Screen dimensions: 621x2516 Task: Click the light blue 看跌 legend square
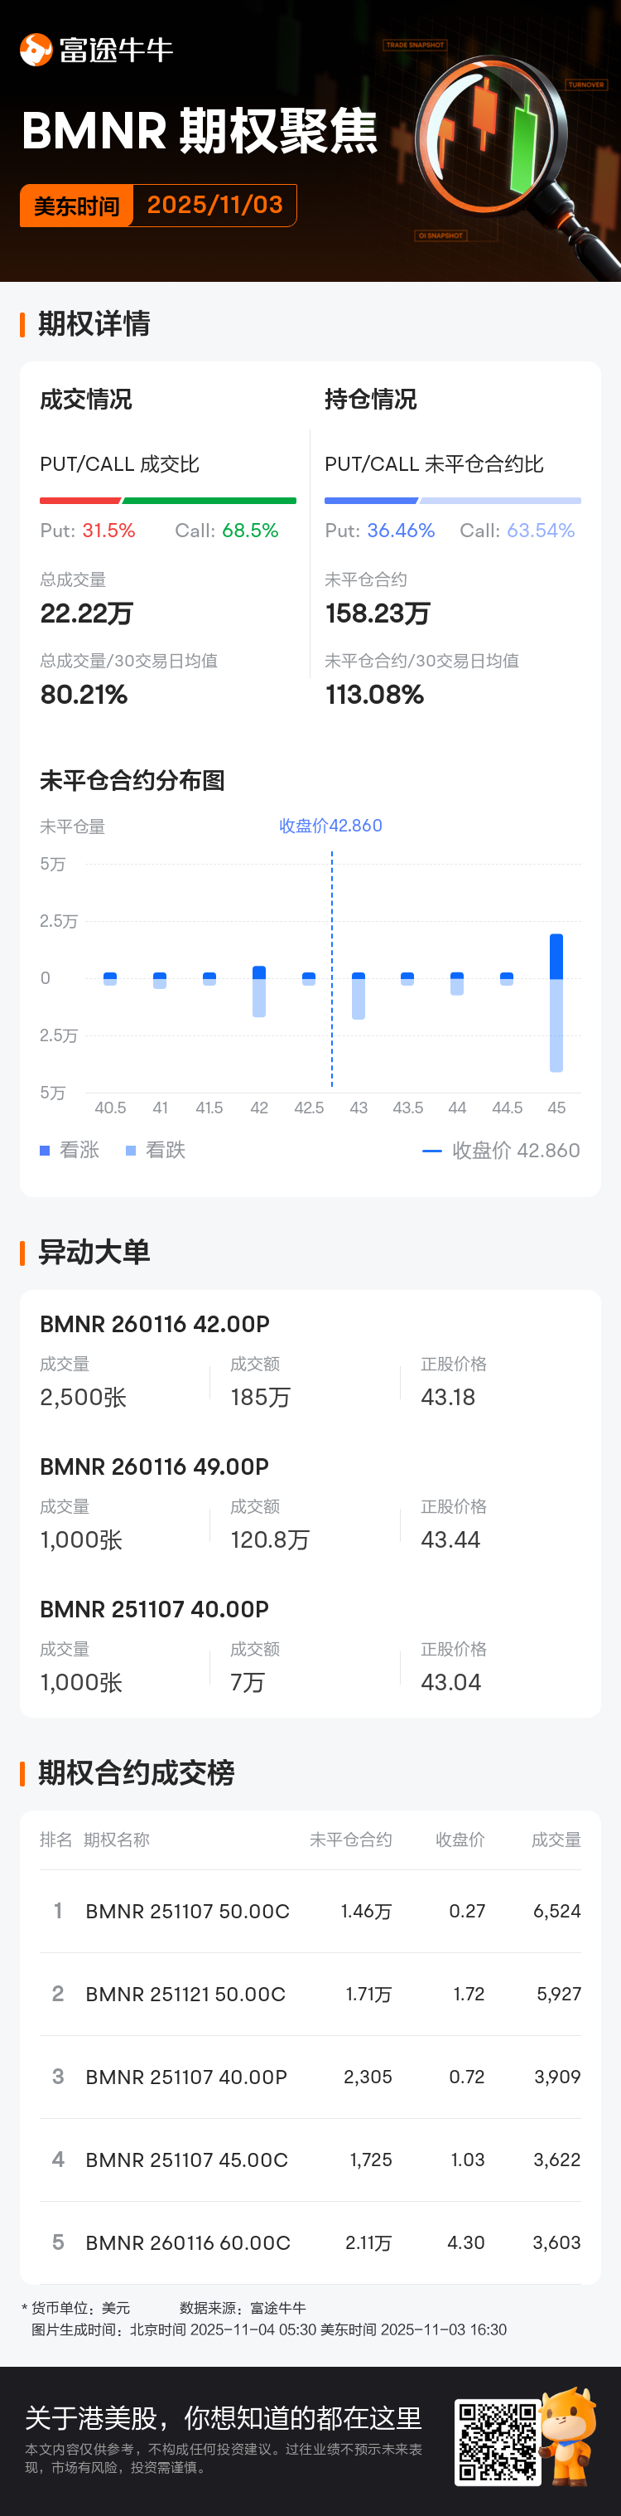click(131, 1151)
